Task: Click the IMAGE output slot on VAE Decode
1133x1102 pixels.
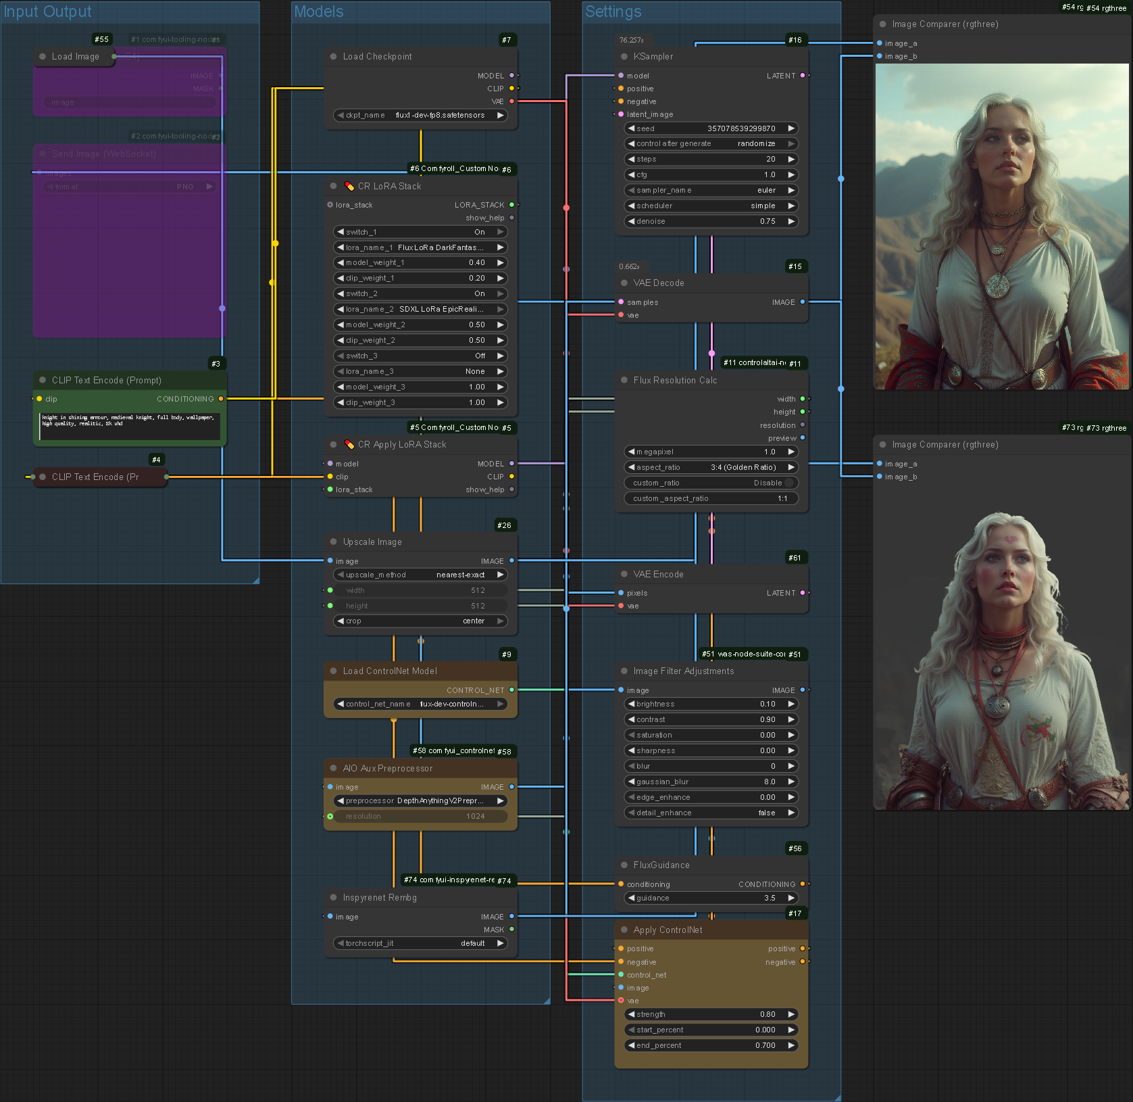Action: (803, 302)
